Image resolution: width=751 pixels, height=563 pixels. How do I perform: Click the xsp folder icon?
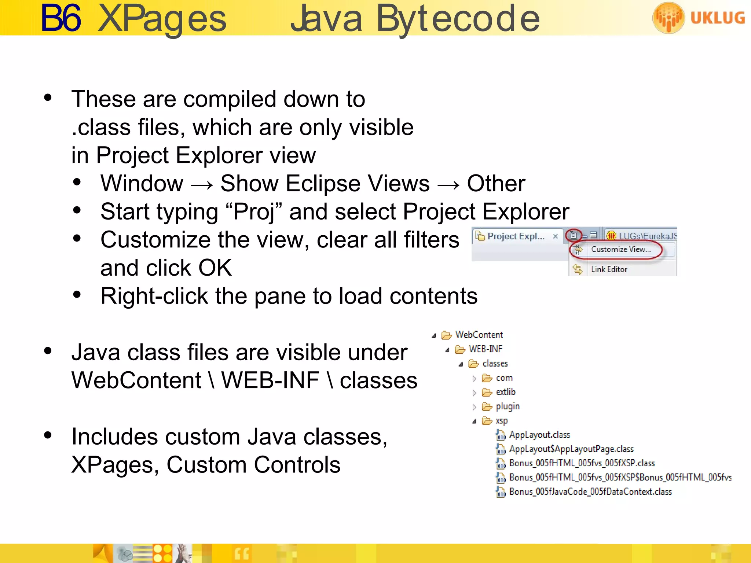click(487, 421)
